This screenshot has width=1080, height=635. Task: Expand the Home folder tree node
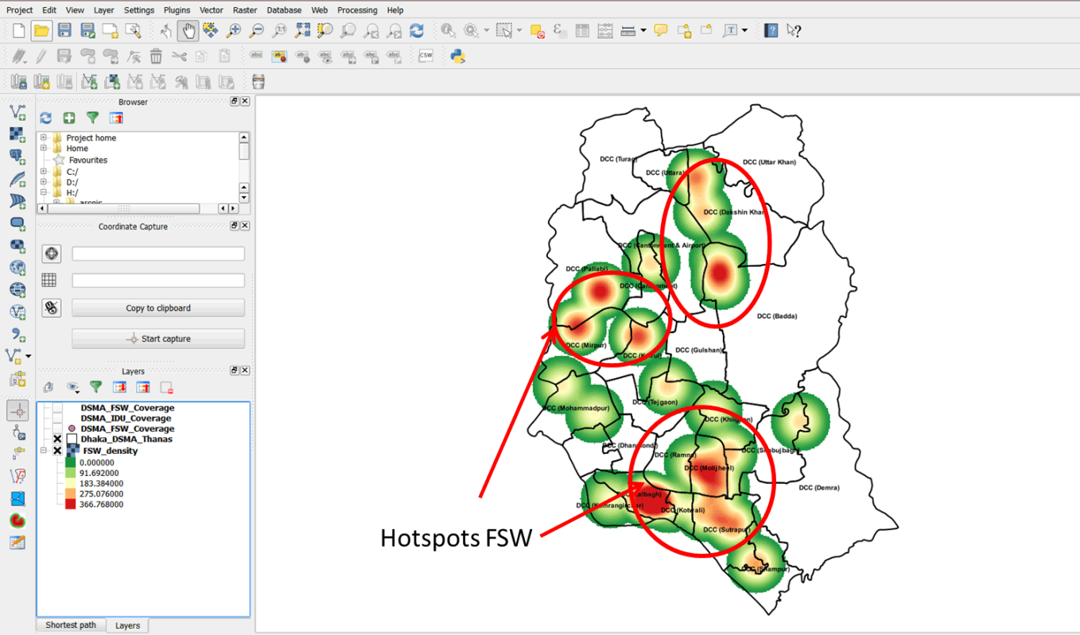click(44, 148)
